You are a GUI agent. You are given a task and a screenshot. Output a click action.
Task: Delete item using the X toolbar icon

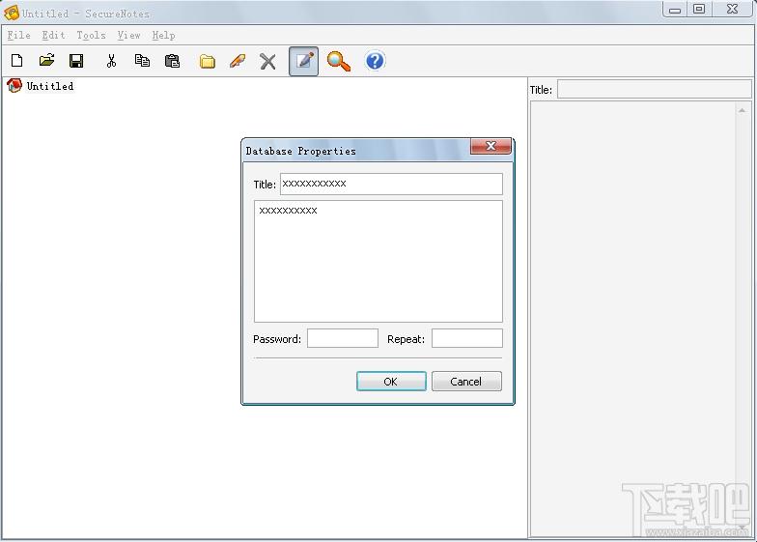pyautogui.click(x=267, y=62)
